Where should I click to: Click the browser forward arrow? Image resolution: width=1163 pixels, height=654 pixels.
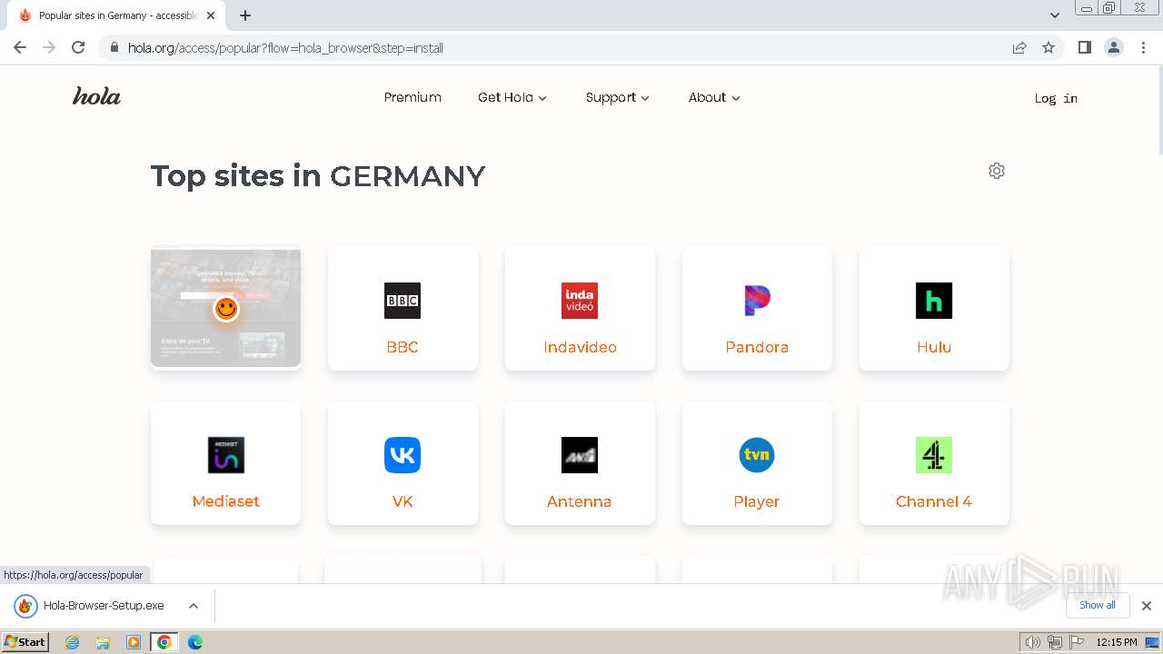[x=49, y=47]
